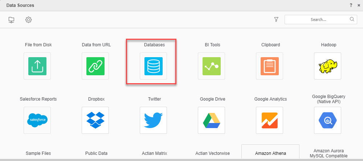Click the File from Disk label
363x161 pixels.
(x=38, y=45)
